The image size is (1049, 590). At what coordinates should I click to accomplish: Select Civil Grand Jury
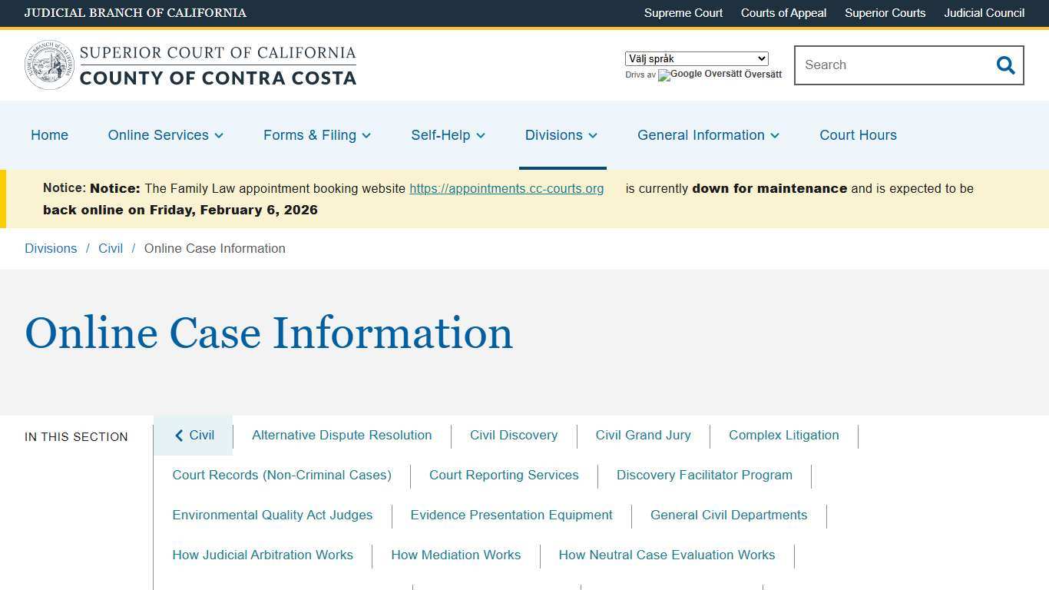point(643,435)
